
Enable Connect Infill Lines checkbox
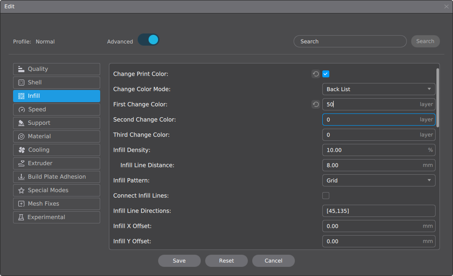pyautogui.click(x=326, y=196)
